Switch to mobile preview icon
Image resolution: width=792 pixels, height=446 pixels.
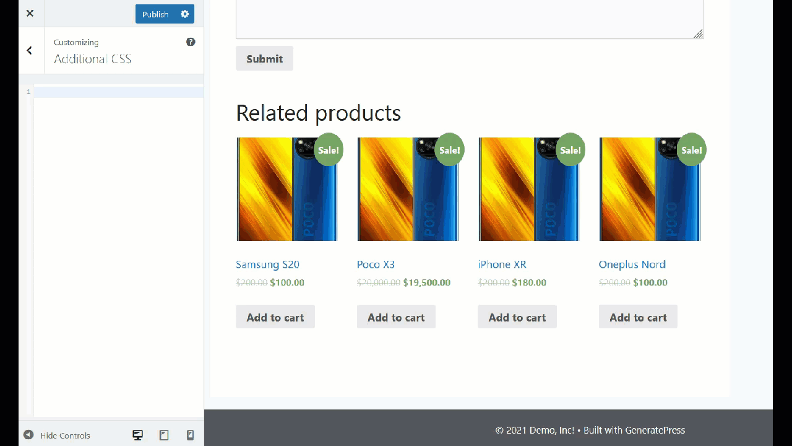[x=191, y=435]
